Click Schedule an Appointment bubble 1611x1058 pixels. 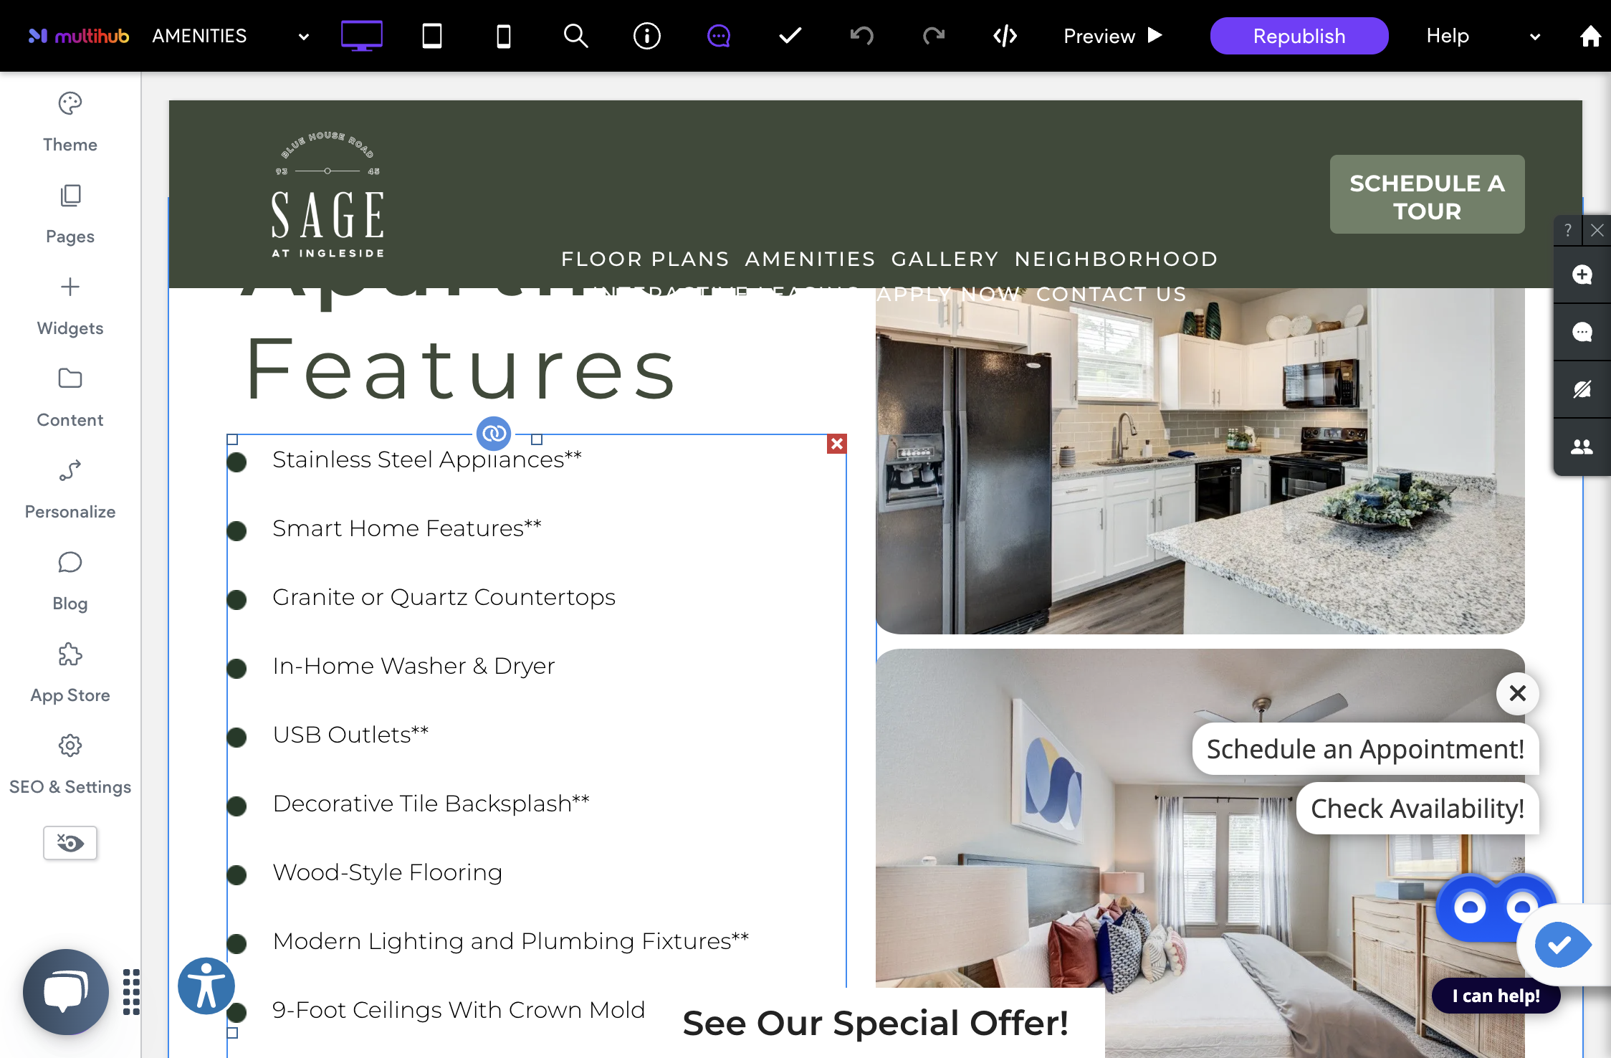1365,749
